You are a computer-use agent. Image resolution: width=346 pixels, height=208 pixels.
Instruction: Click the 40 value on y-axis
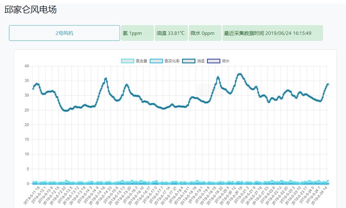(x=26, y=66)
